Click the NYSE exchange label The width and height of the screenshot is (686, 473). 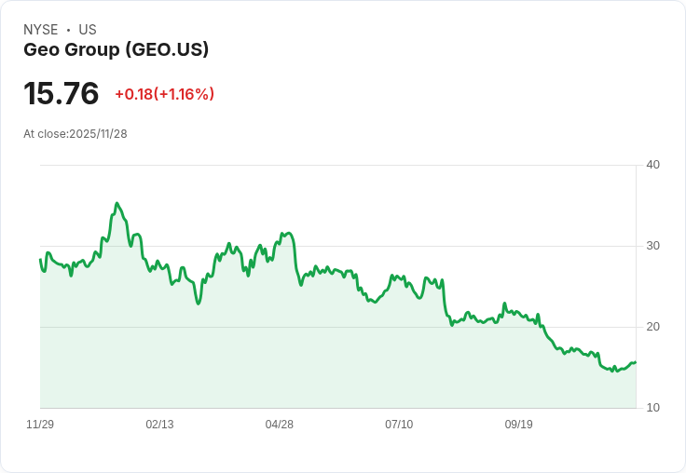[40, 30]
